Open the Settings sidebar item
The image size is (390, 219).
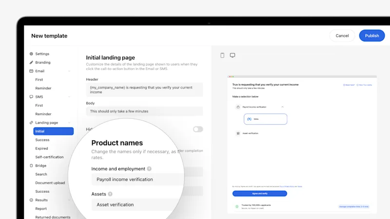click(x=42, y=54)
